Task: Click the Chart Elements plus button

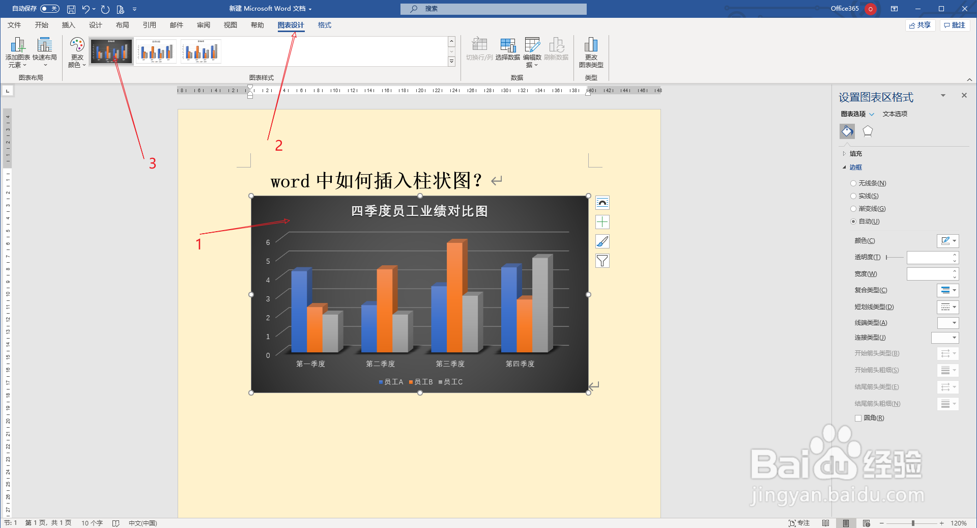Action: tap(602, 222)
